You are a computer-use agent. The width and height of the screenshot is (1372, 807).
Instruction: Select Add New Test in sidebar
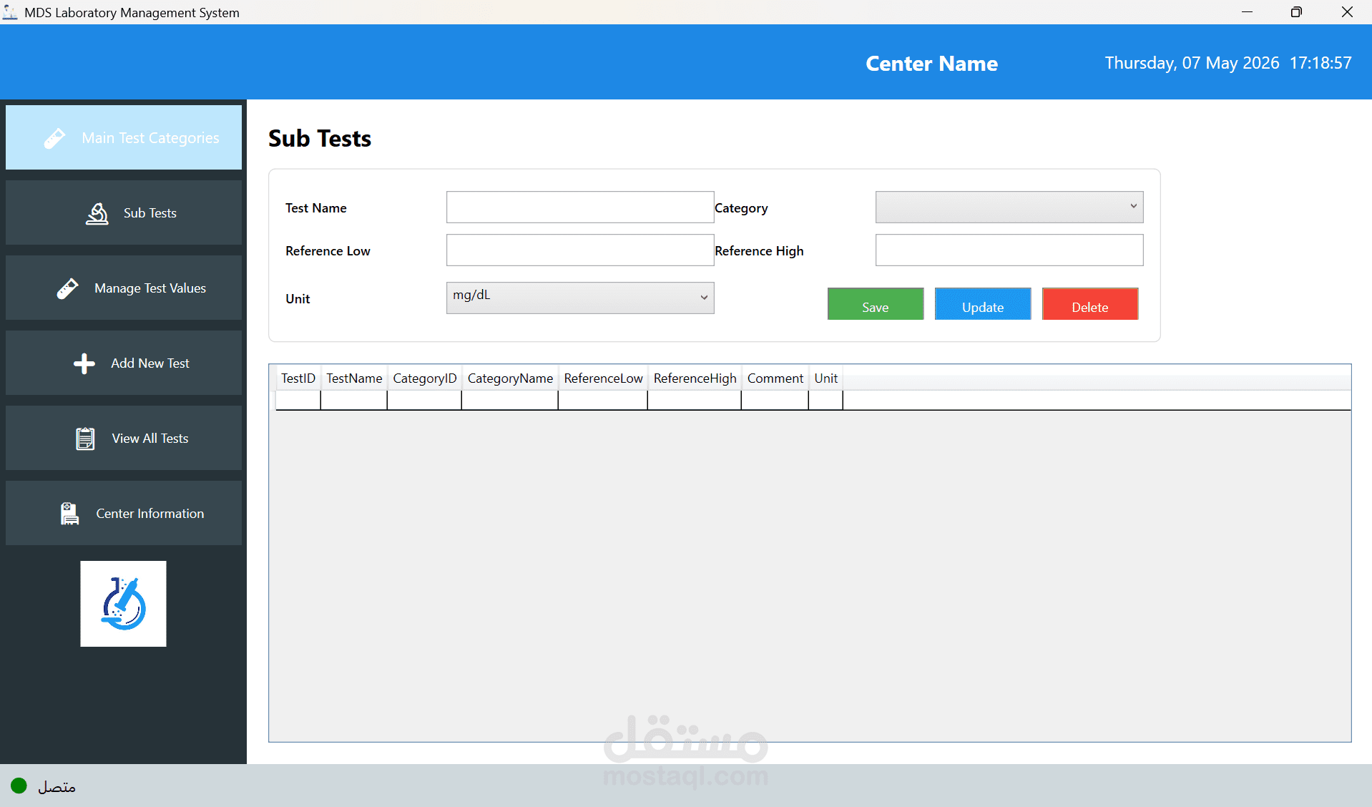[124, 363]
